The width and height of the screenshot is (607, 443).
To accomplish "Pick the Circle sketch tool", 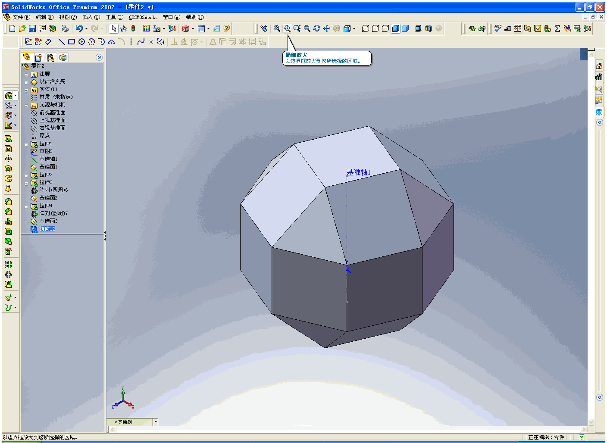I will coord(81,42).
